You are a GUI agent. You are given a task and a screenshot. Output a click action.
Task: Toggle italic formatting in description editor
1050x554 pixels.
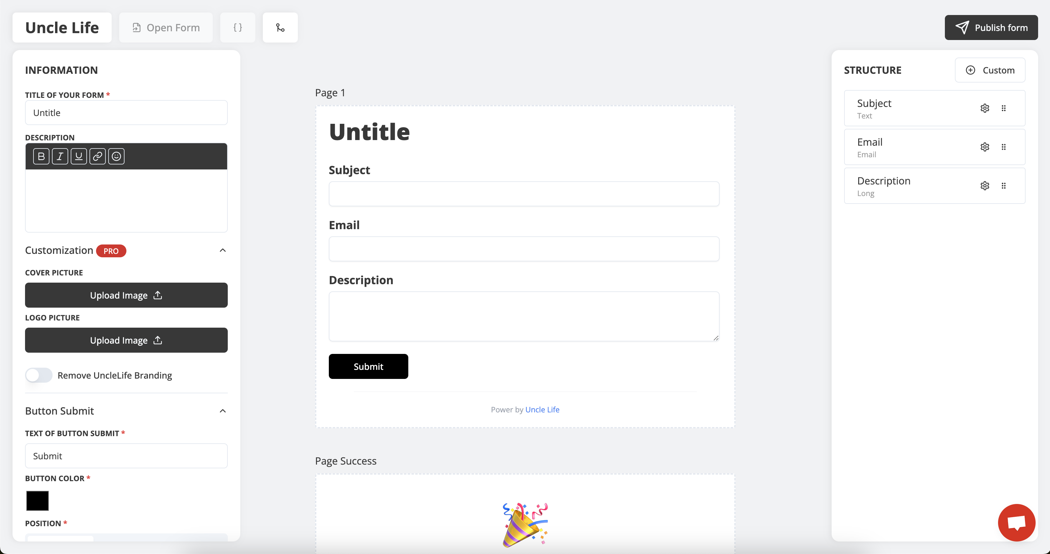click(x=60, y=156)
